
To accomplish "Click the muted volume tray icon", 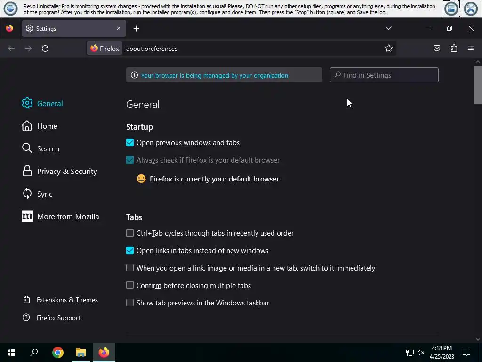I will click(x=421, y=353).
